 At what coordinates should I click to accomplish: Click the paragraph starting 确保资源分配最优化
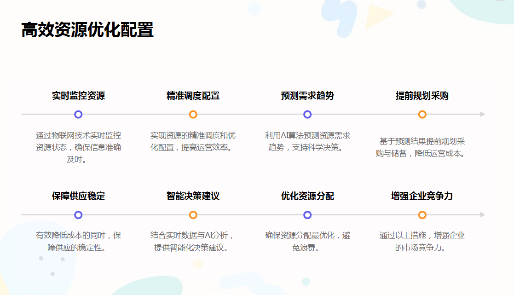(x=307, y=242)
